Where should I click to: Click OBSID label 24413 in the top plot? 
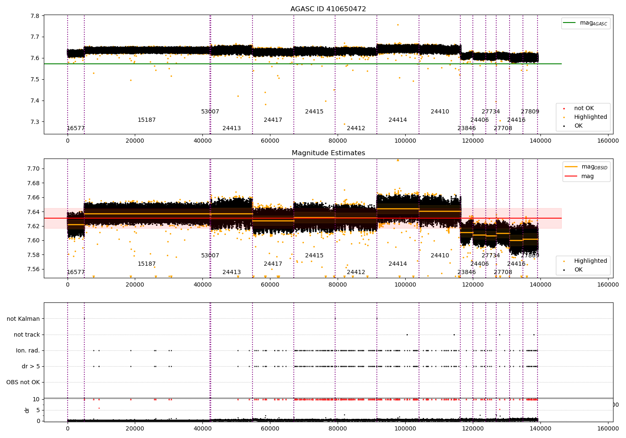click(232, 128)
